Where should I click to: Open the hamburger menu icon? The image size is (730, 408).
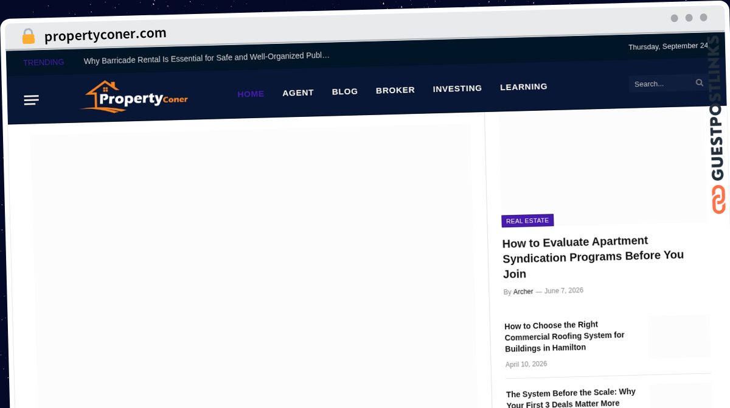tap(32, 100)
